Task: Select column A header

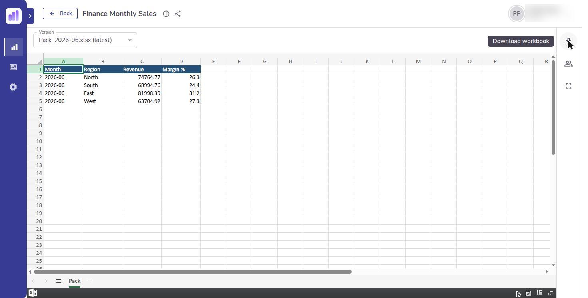Action: (x=63, y=61)
